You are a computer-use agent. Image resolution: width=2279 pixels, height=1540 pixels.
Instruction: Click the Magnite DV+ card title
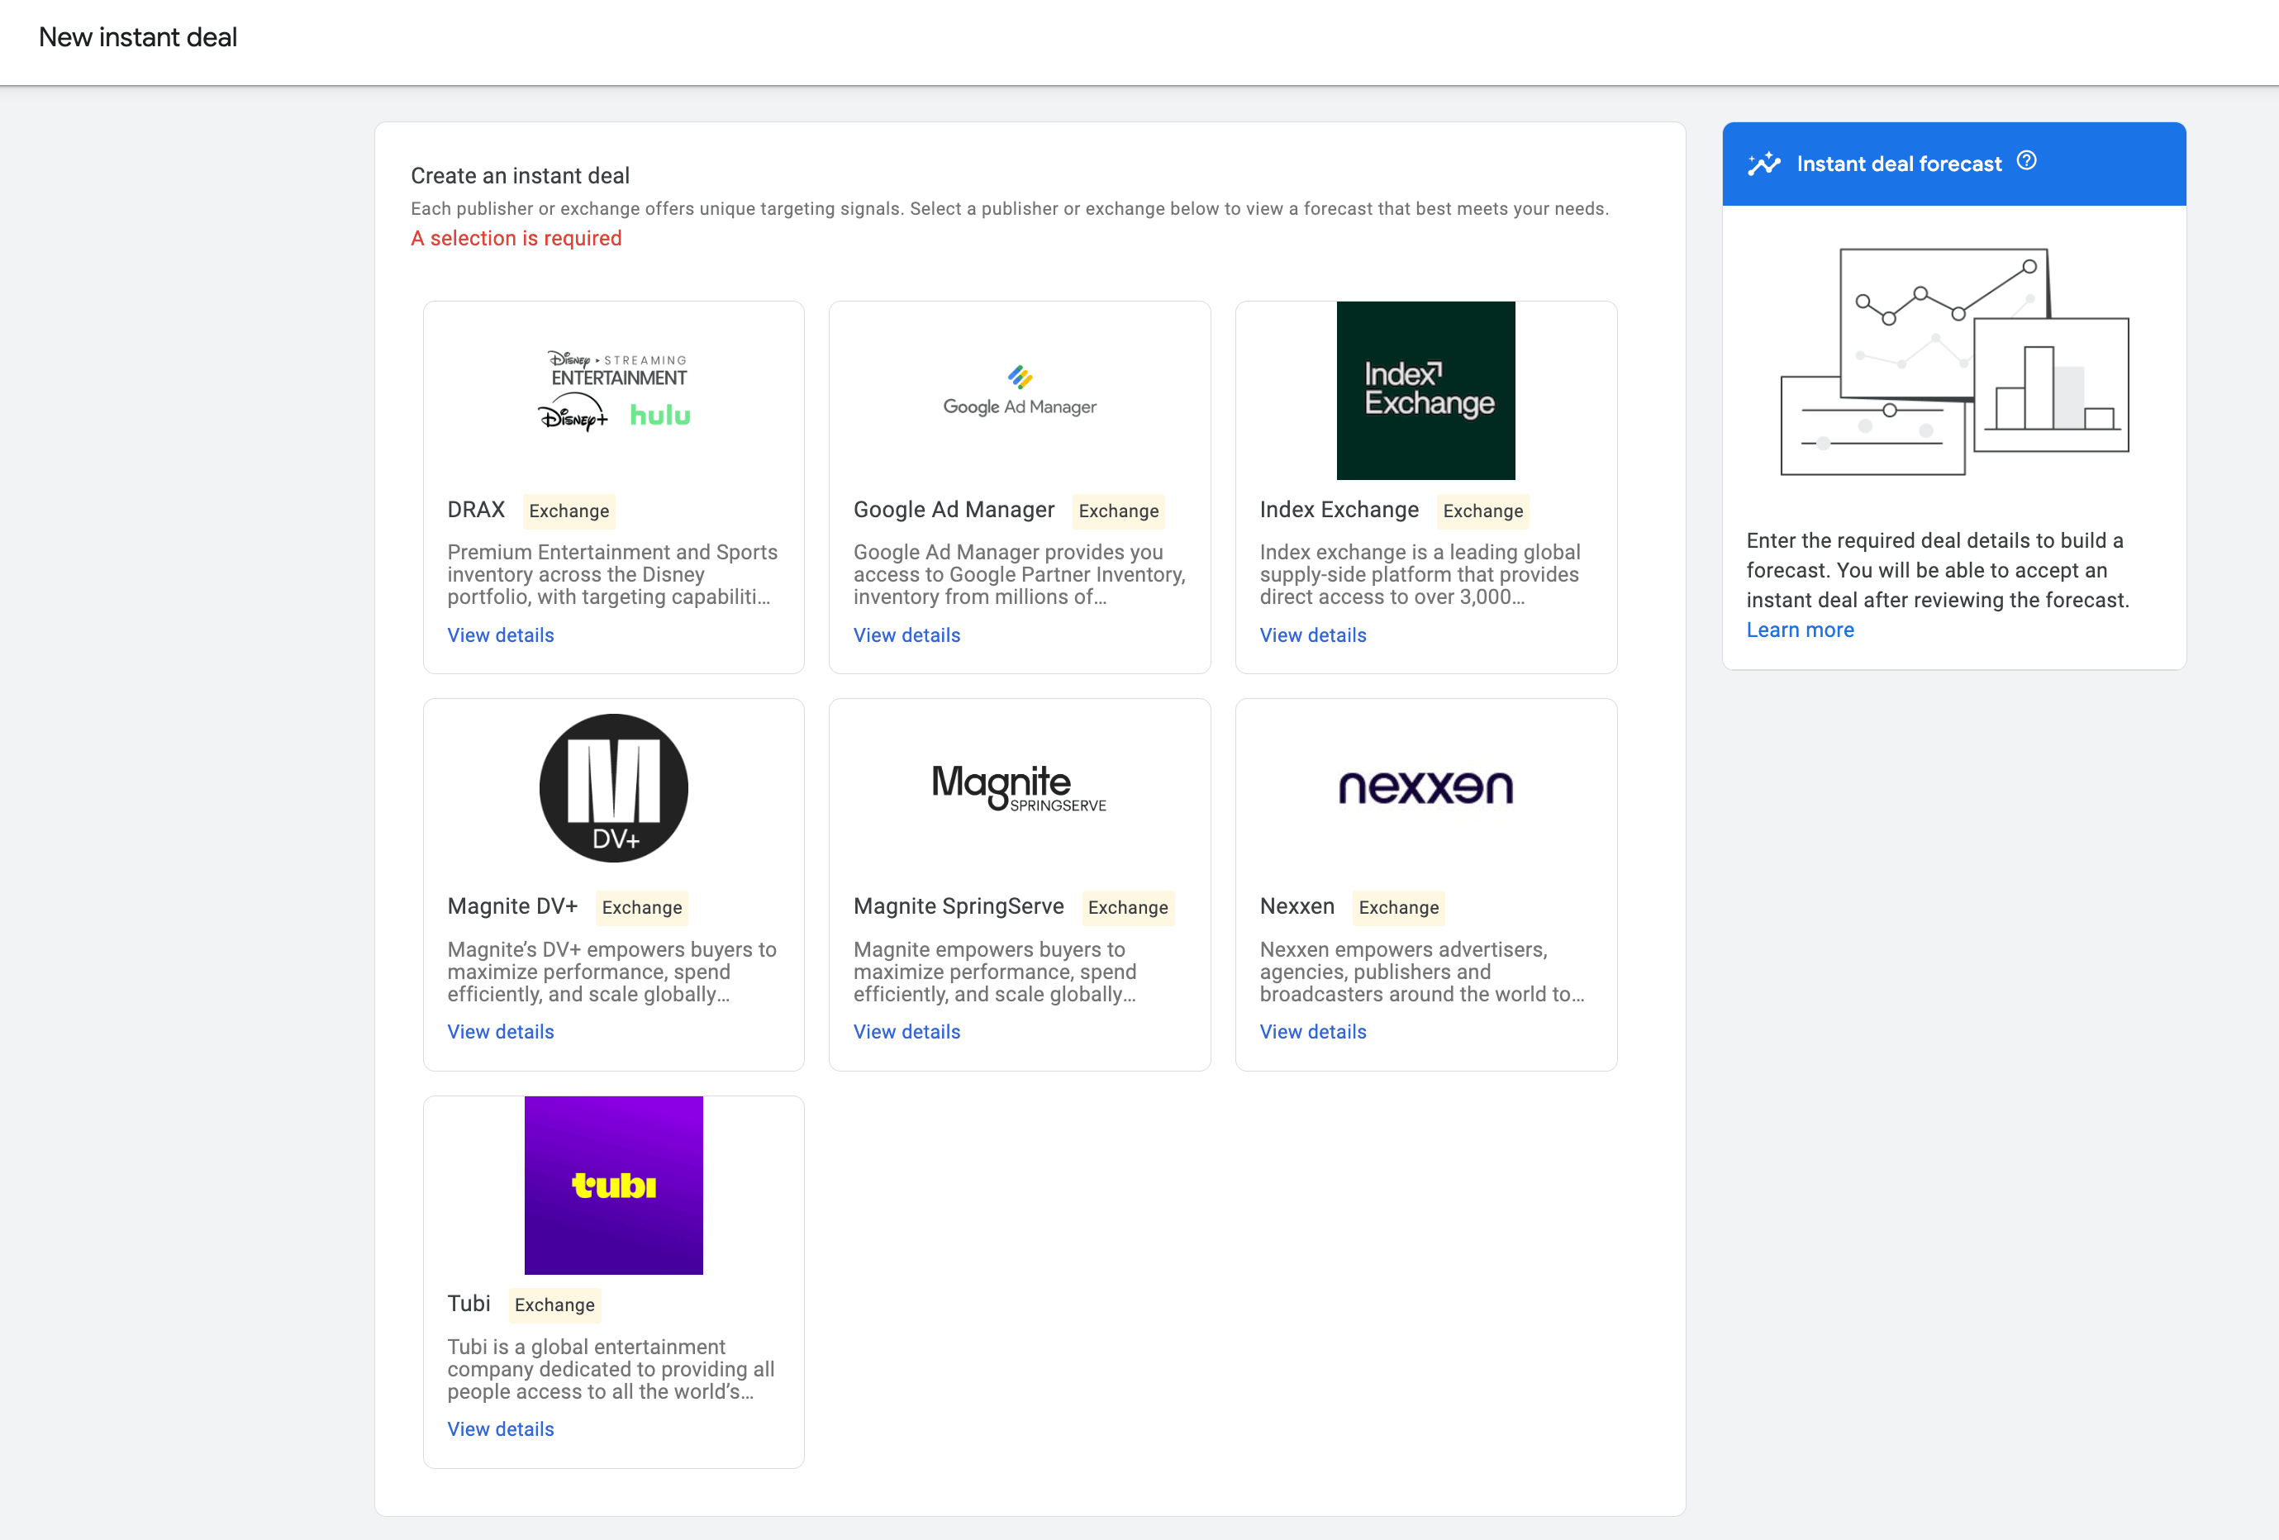[513, 907]
